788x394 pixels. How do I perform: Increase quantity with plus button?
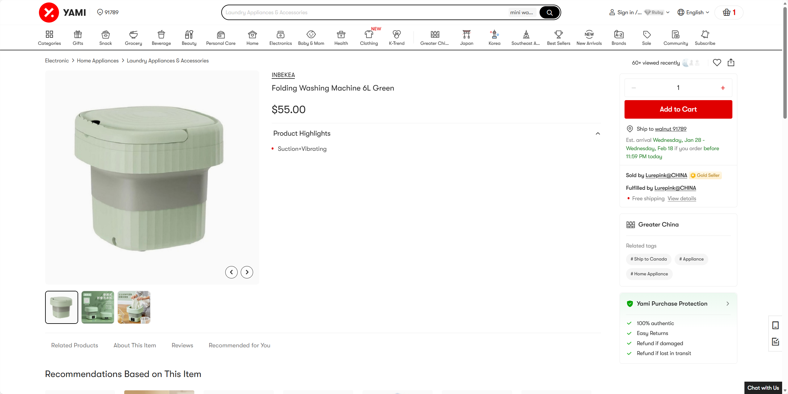point(722,88)
